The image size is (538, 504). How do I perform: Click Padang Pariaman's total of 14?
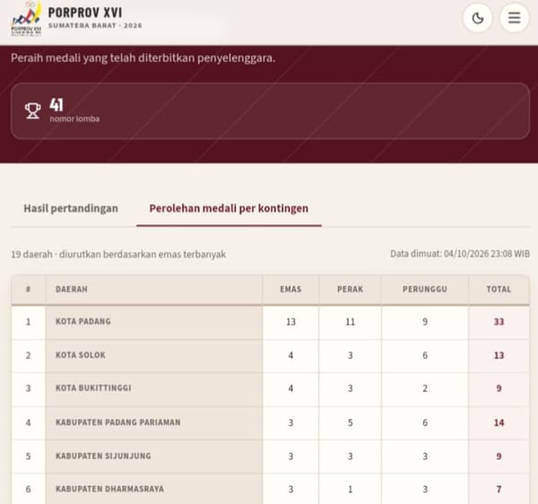pyautogui.click(x=499, y=422)
